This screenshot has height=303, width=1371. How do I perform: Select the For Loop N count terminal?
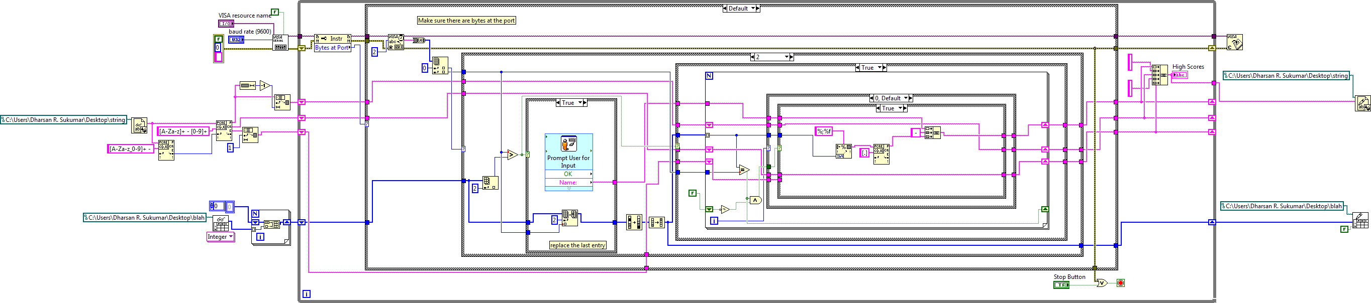pyautogui.click(x=709, y=76)
